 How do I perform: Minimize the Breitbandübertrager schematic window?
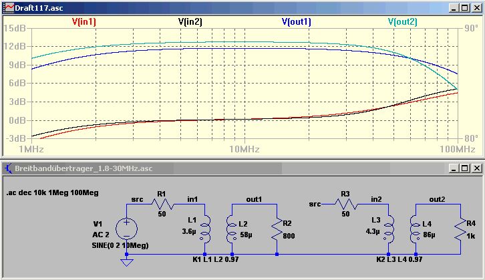pyautogui.click(x=454, y=168)
